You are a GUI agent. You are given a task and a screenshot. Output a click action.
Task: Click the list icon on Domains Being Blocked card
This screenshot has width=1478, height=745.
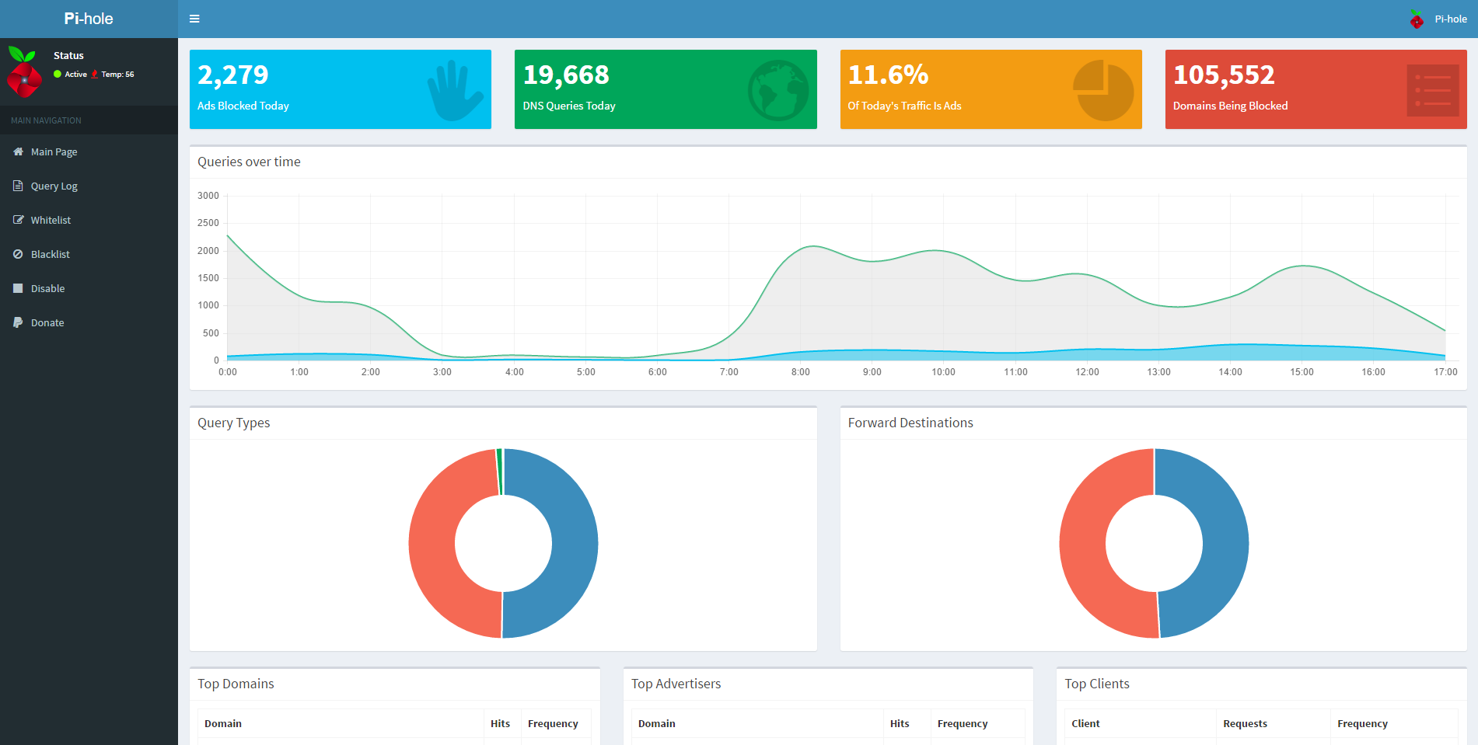click(1432, 90)
